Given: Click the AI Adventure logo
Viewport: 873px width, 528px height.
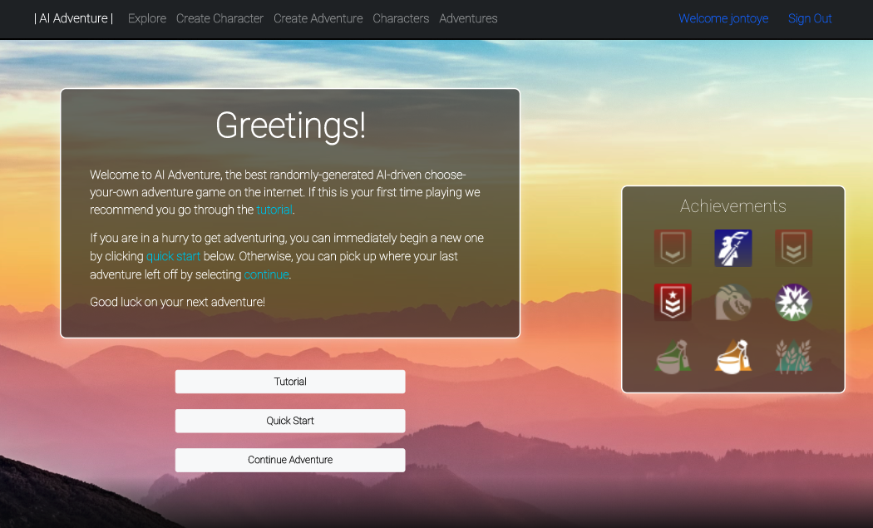Looking at the screenshot, I should 72,18.
